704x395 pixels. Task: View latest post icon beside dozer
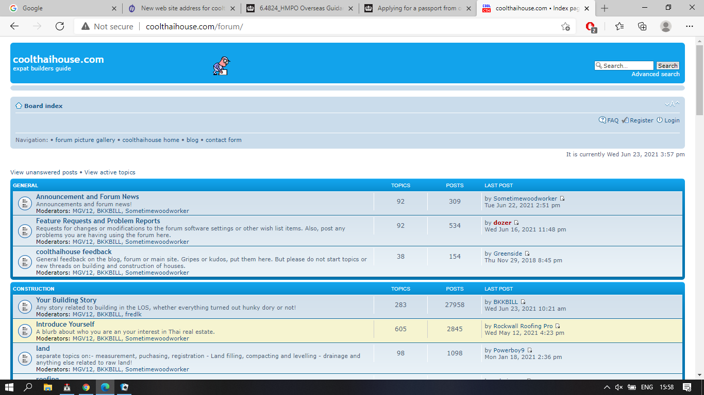pos(516,223)
